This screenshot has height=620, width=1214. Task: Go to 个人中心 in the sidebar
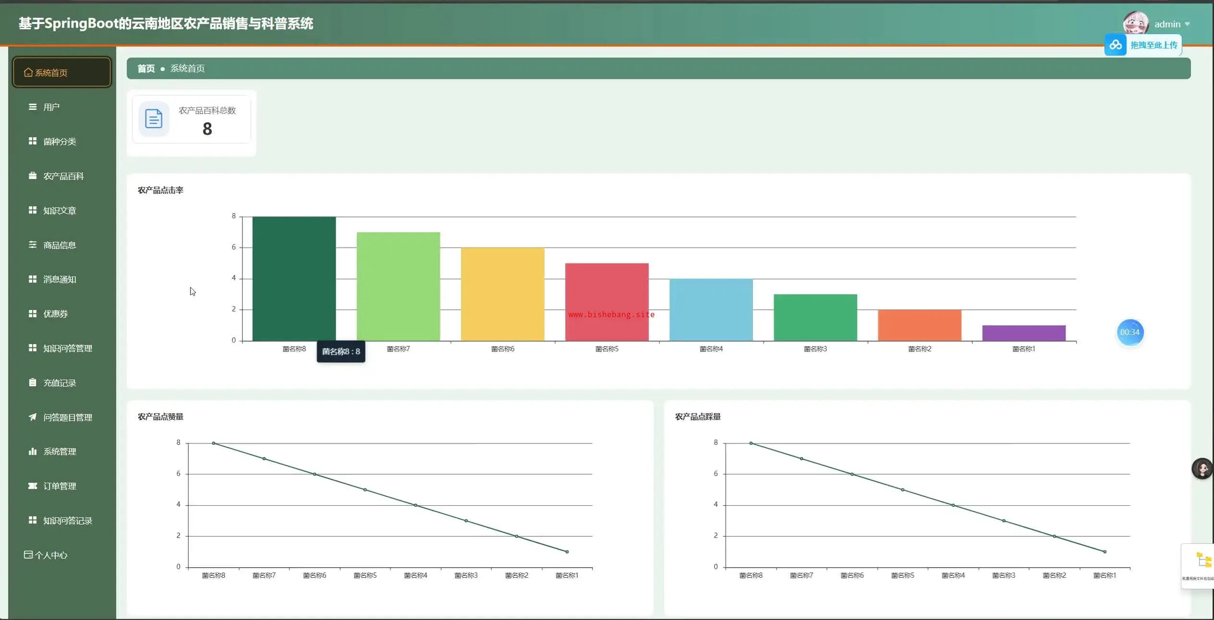(x=51, y=555)
